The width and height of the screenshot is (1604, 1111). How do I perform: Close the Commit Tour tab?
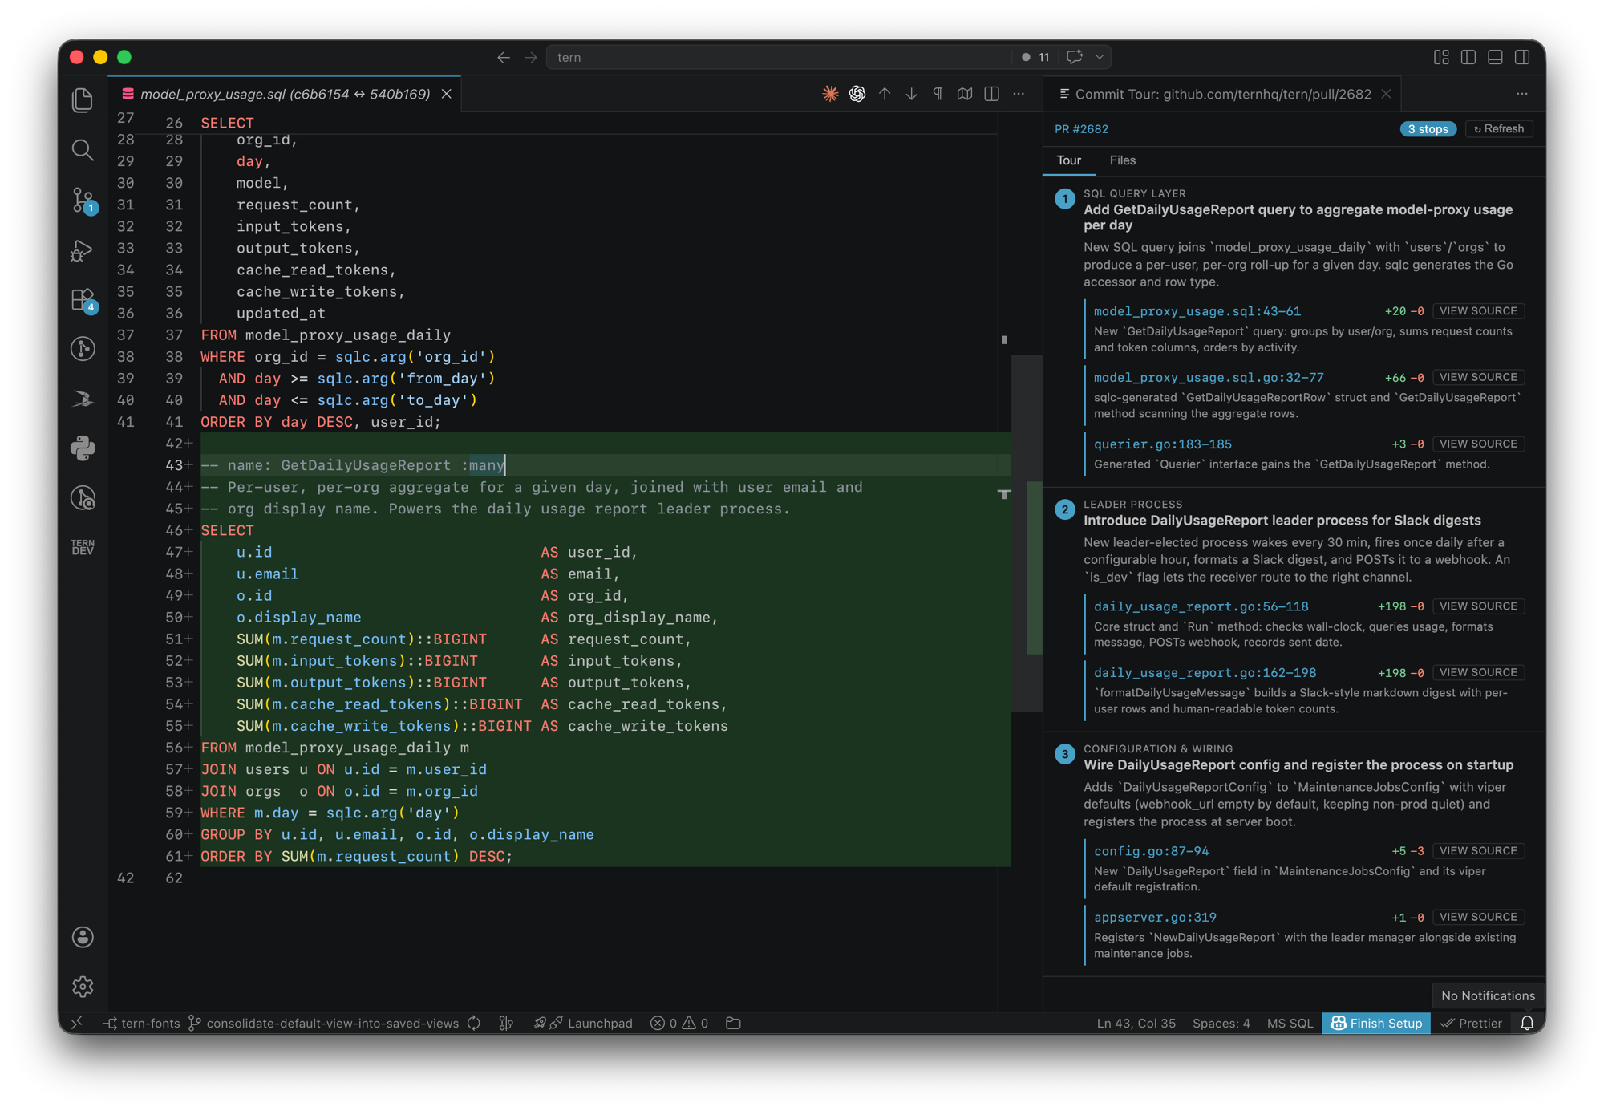point(1386,94)
